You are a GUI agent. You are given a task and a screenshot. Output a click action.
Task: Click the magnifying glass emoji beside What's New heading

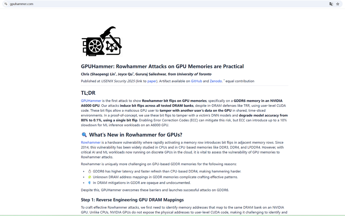[84, 135]
